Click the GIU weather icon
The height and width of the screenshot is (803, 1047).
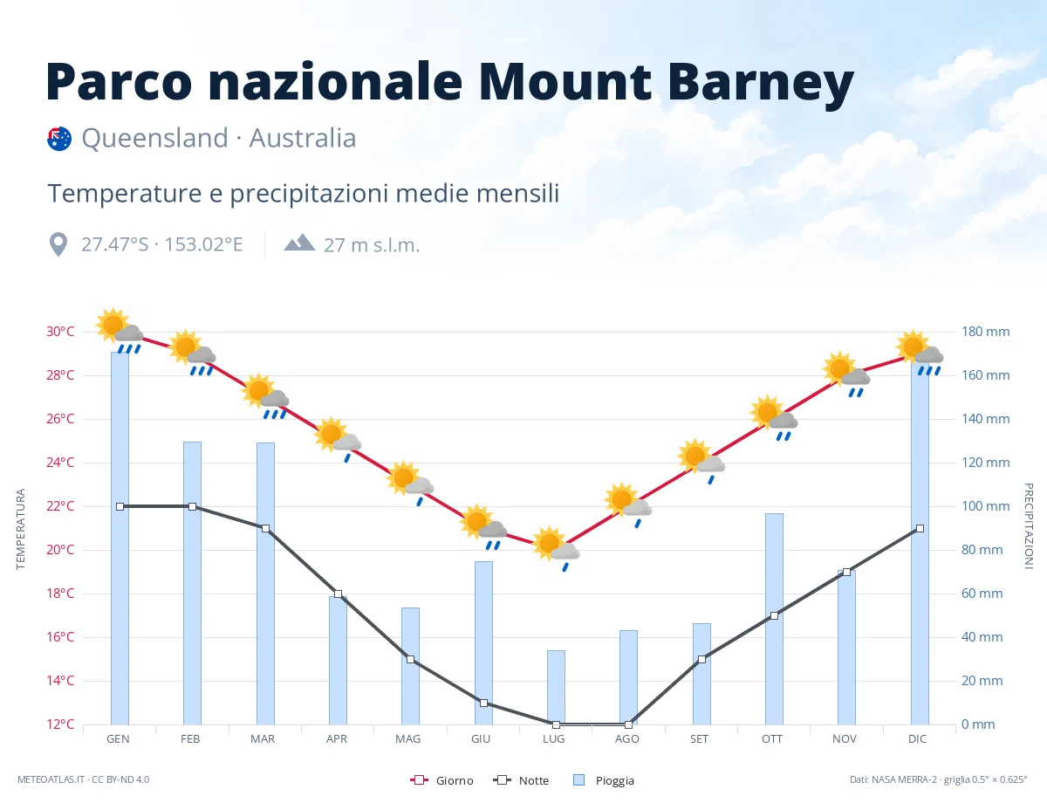(483, 526)
